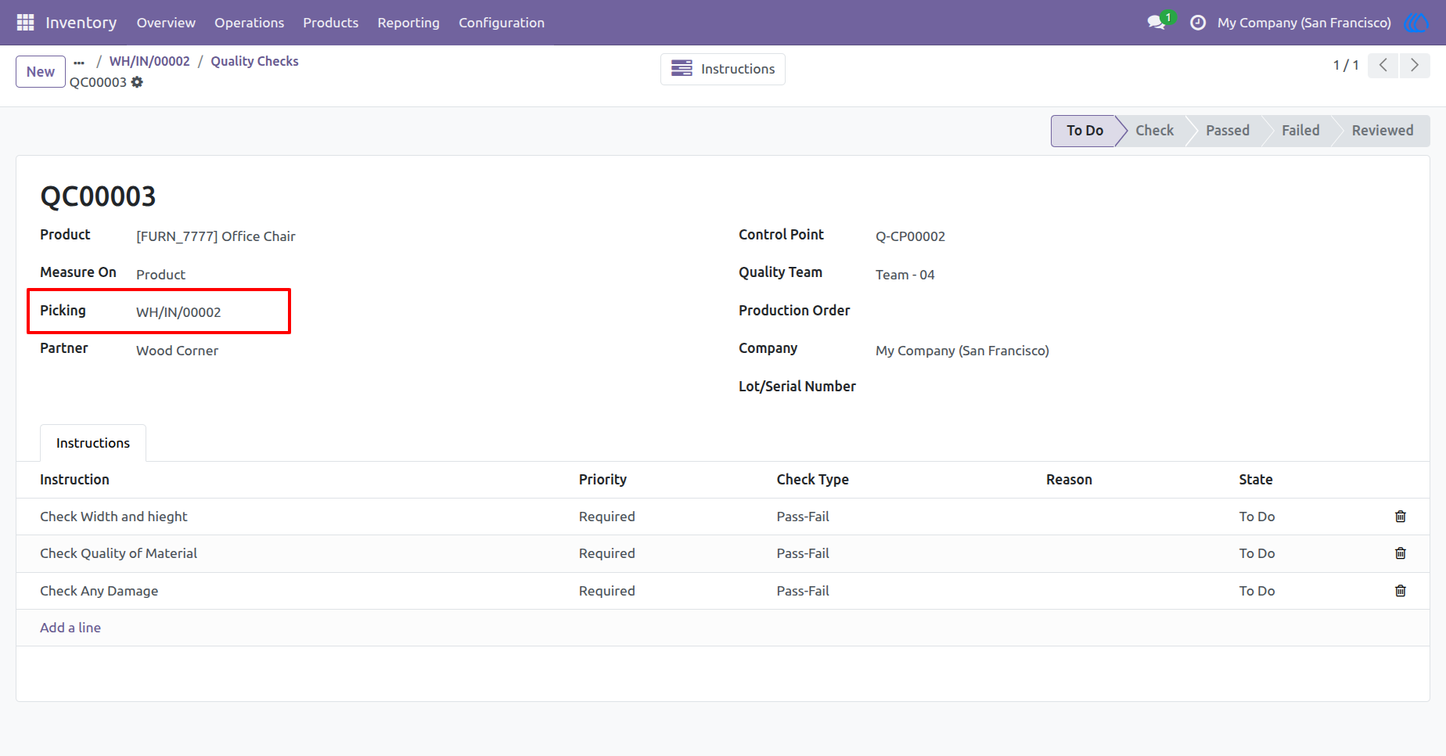
Task: Go to previous record arrow
Action: click(1383, 66)
